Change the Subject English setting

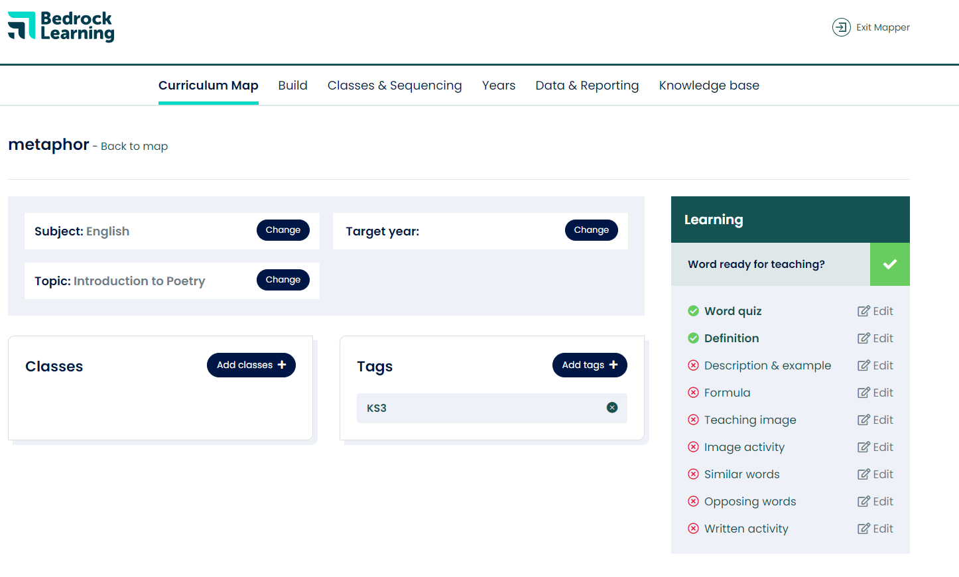tap(283, 230)
